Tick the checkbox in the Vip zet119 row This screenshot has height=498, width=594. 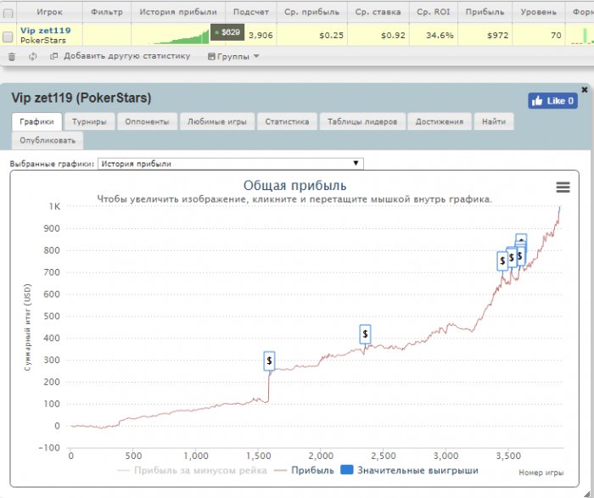(x=8, y=36)
